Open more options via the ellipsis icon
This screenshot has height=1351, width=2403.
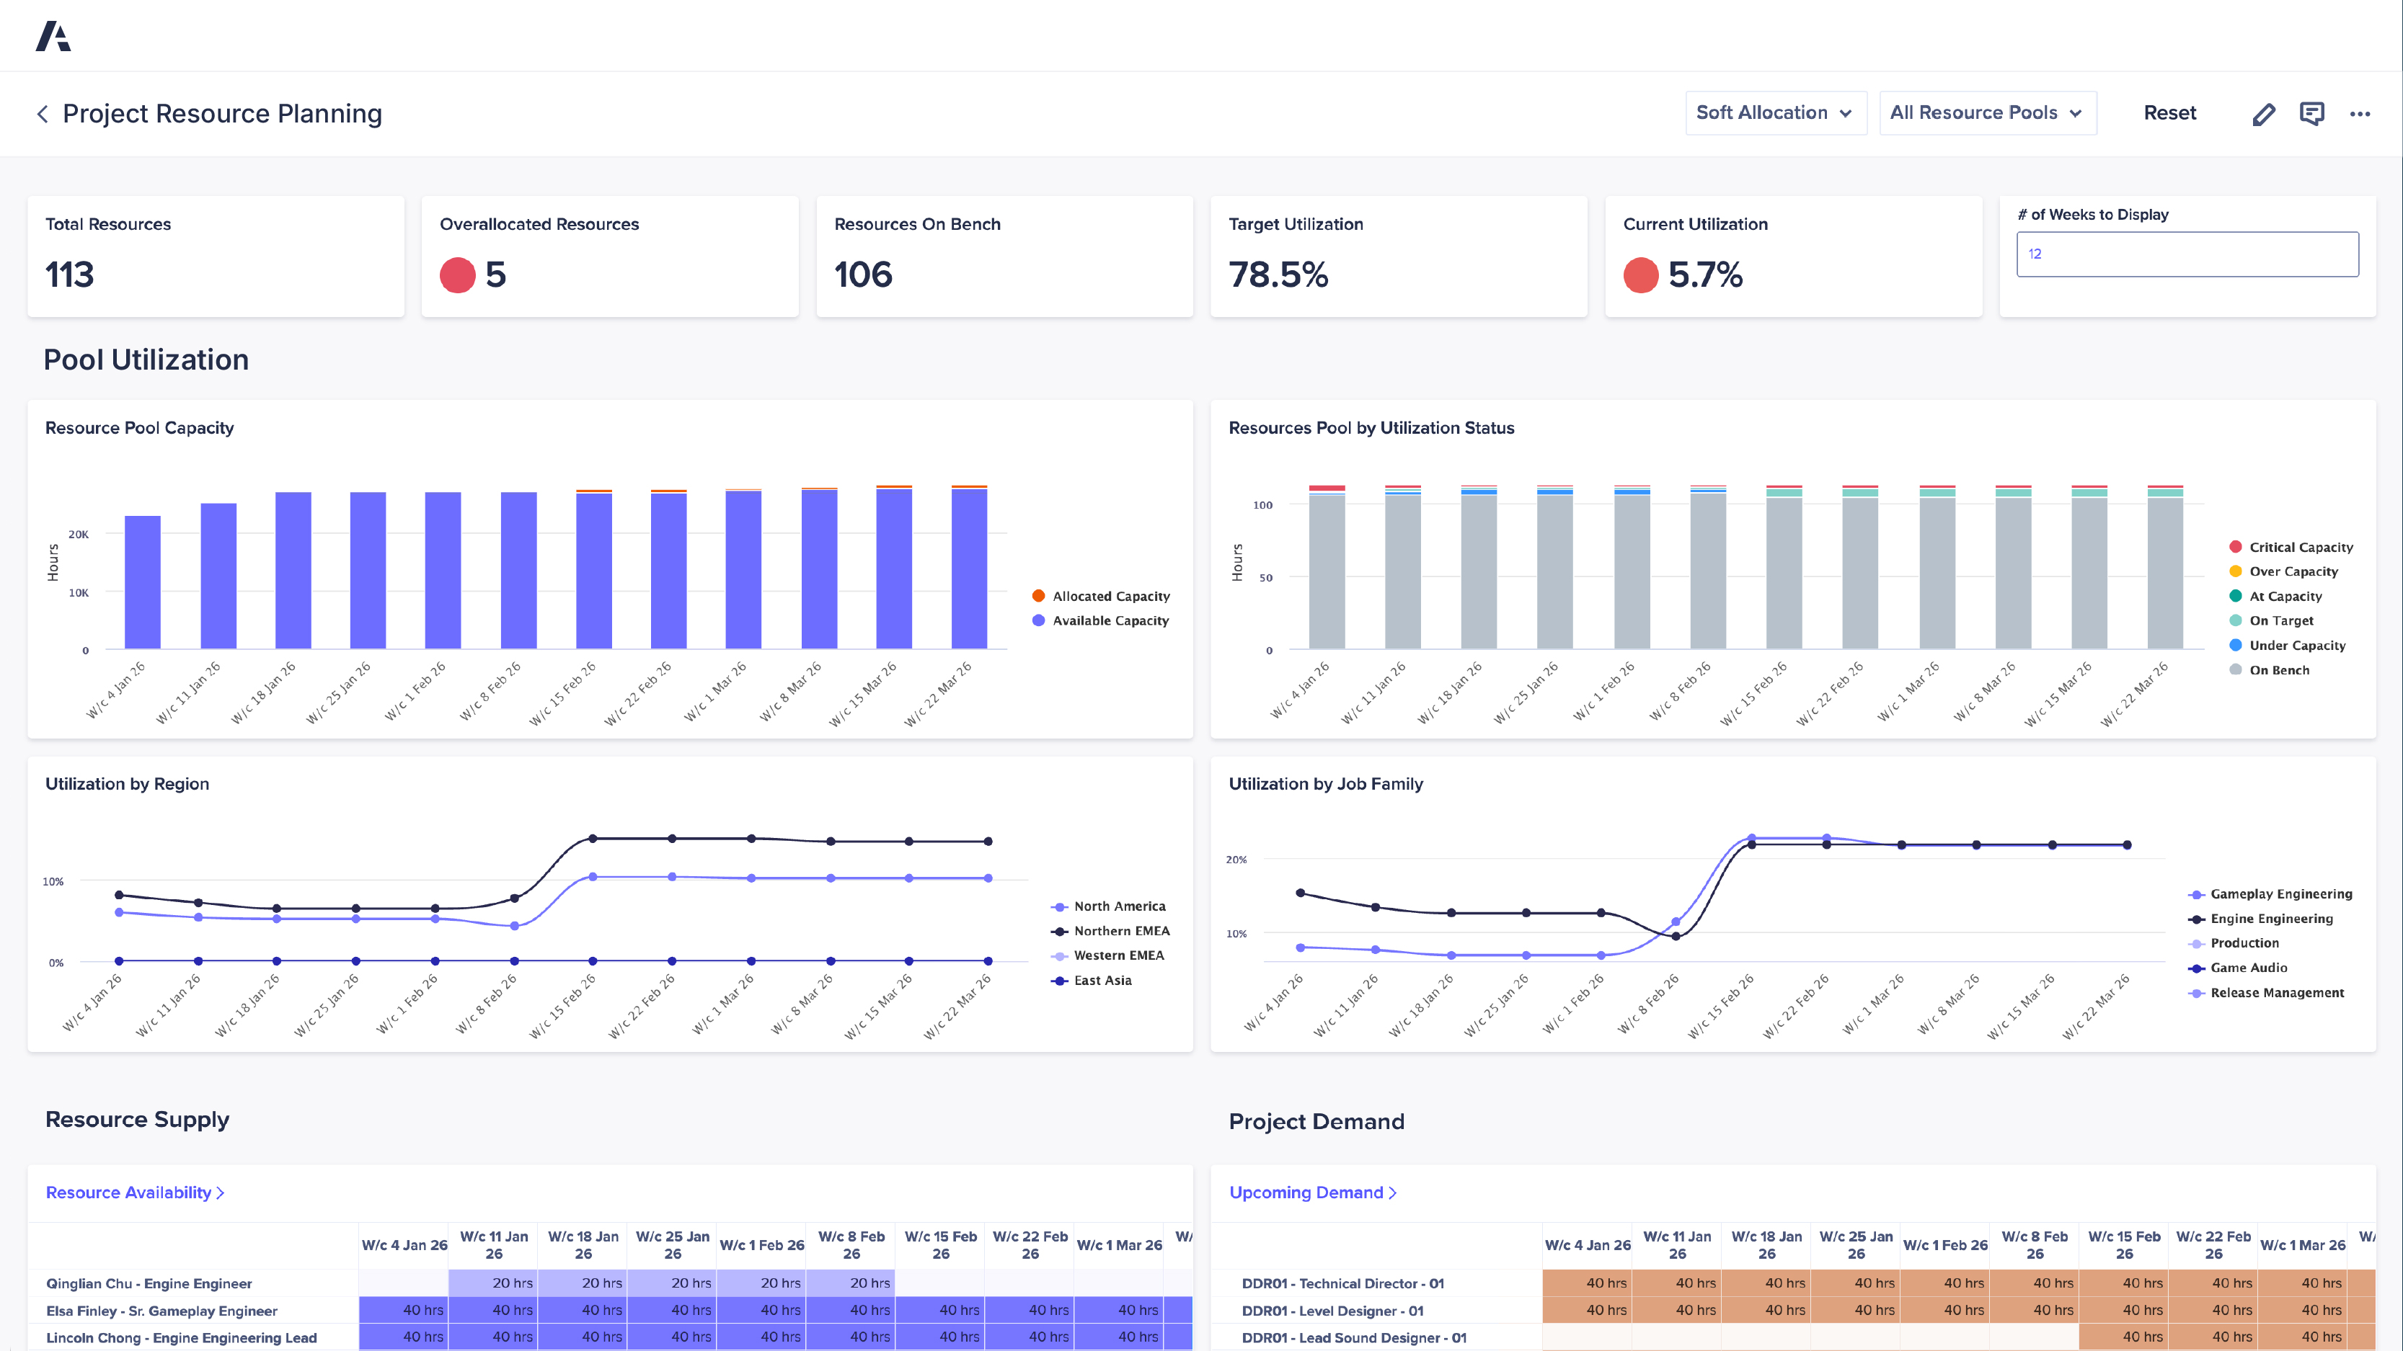click(2361, 113)
